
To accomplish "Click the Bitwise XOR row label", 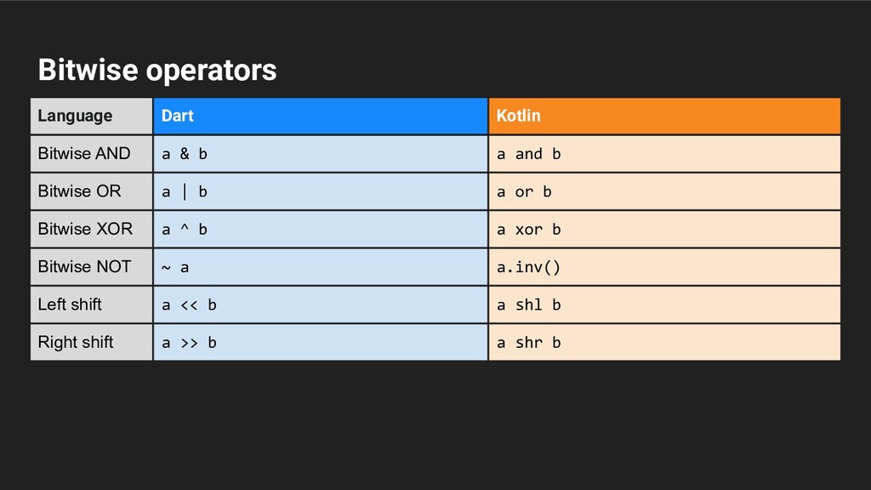I will (85, 229).
